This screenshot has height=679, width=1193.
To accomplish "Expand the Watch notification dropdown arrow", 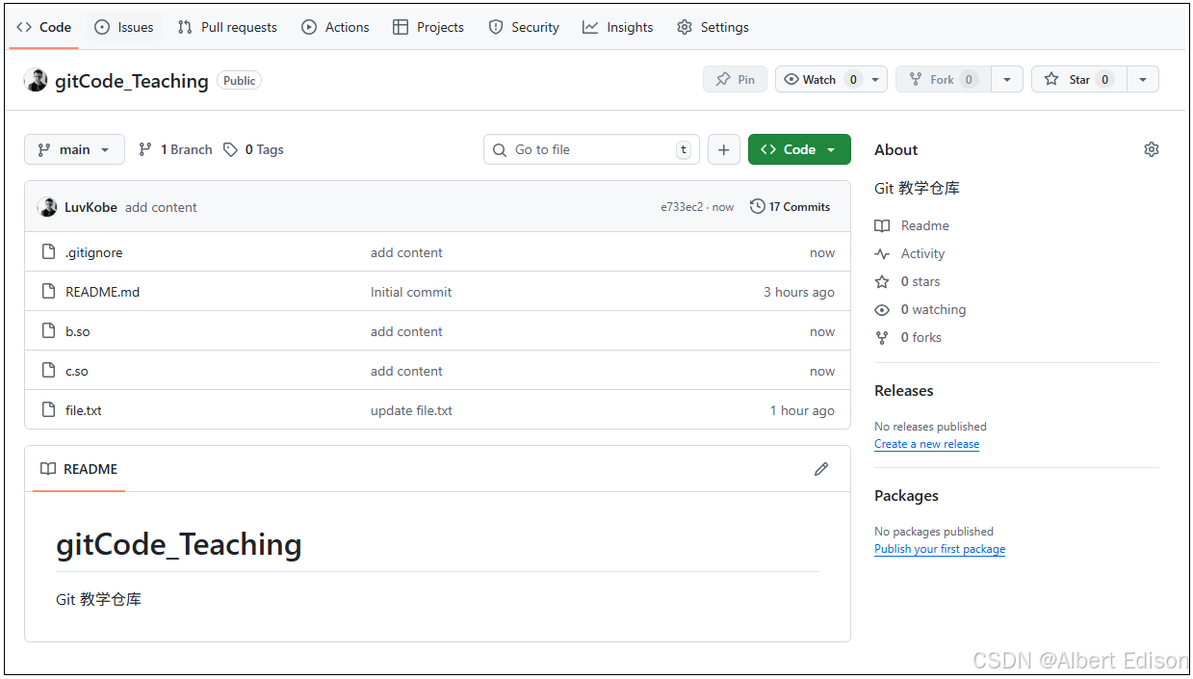I will click(876, 79).
